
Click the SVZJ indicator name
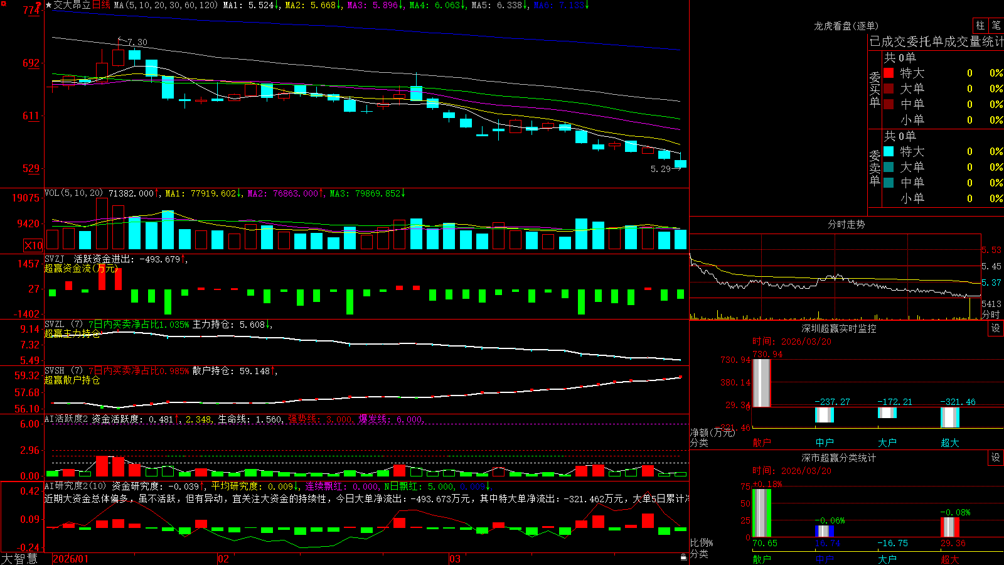55,259
